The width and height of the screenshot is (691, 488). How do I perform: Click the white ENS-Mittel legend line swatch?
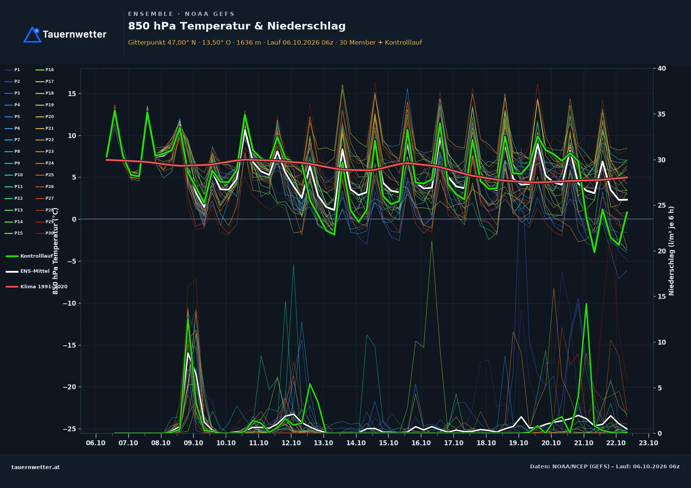tap(12, 271)
